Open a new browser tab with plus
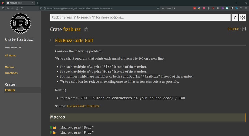 [37, 3]
